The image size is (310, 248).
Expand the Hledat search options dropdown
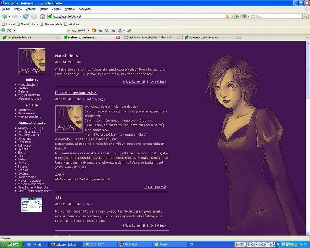(x=88, y=30)
